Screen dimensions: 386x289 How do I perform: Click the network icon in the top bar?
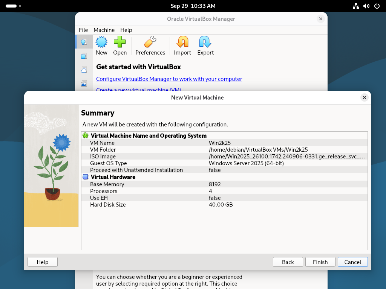coord(355,6)
